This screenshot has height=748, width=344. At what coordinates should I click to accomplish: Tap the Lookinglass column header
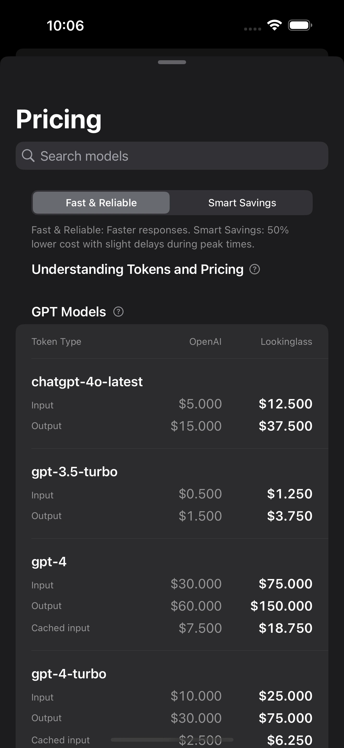coord(286,341)
